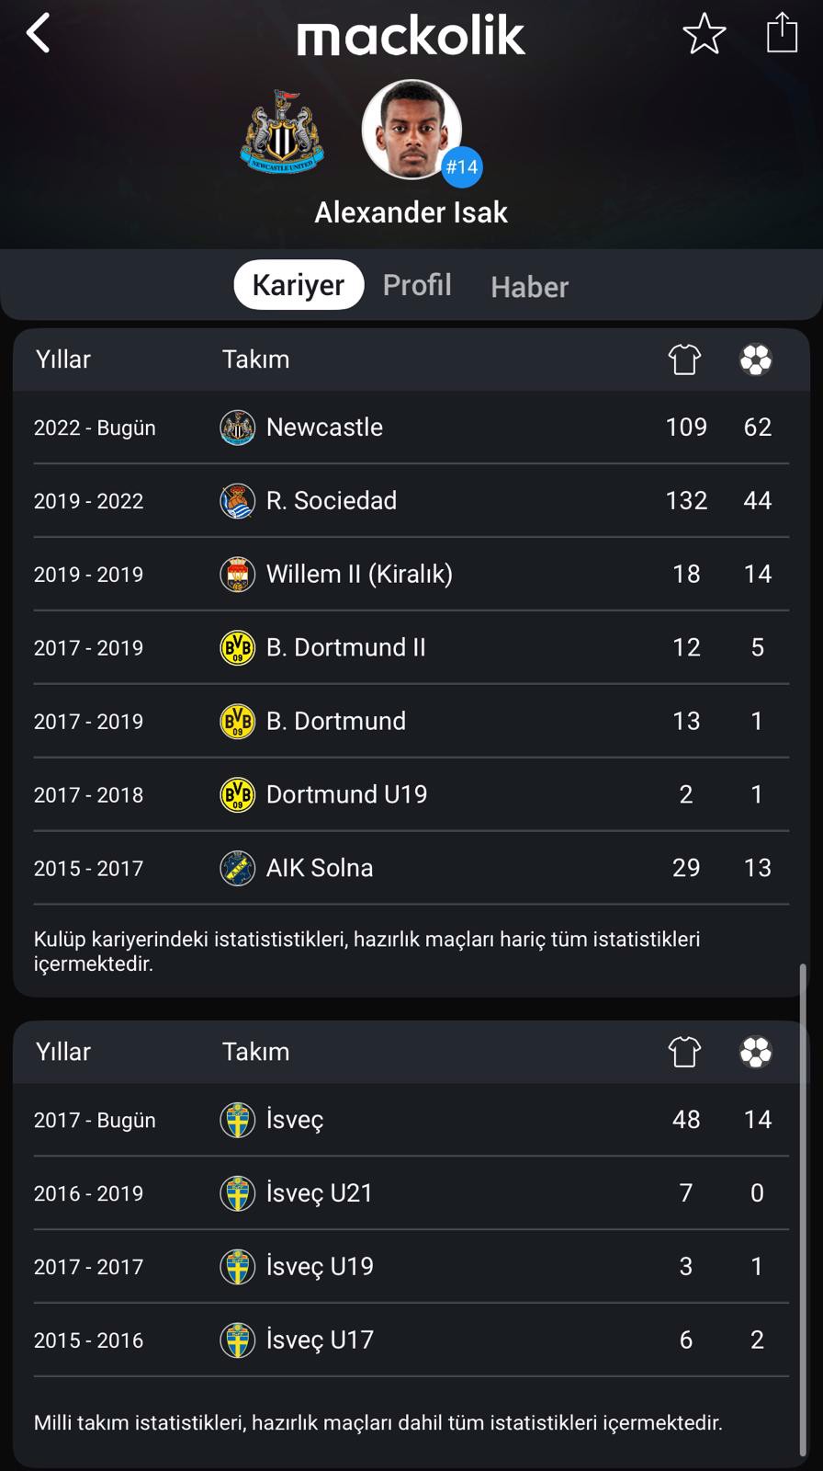This screenshot has height=1471, width=823.
Task: Tap national team goals ball icon
Action: click(x=756, y=1052)
